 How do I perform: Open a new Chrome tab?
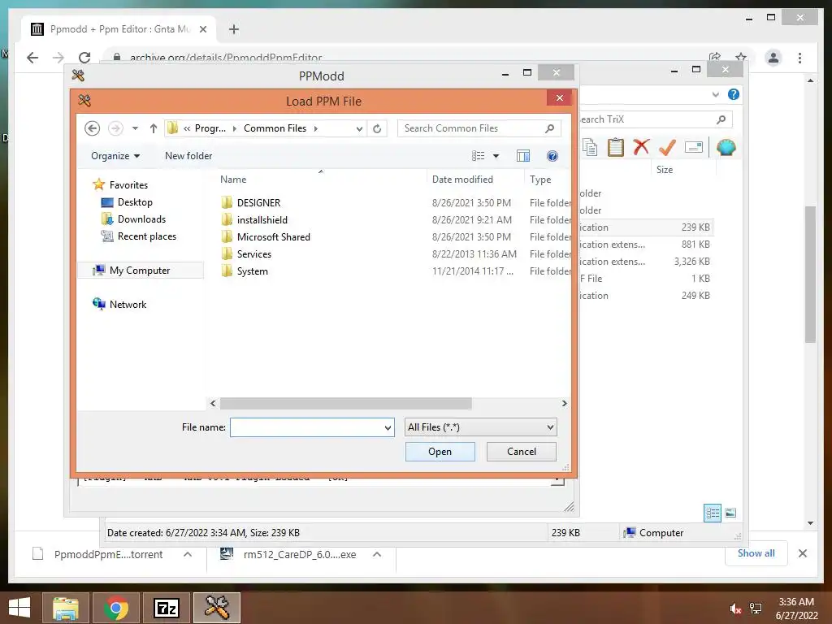pyautogui.click(x=234, y=29)
